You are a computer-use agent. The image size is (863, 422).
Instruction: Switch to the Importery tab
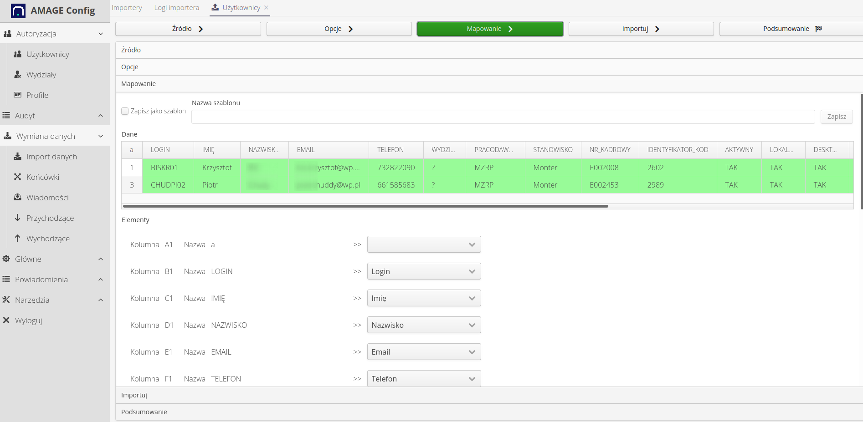(x=127, y=8)
